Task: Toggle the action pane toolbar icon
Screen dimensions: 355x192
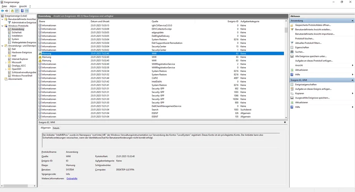Action: tap(27, 11)
